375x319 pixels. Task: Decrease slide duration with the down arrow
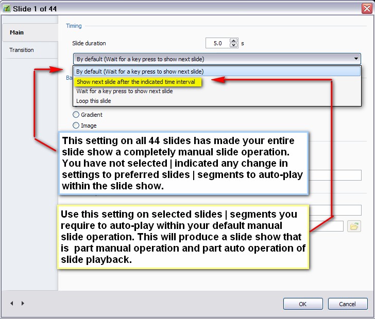pyautogui.click(x=234, y=46)
